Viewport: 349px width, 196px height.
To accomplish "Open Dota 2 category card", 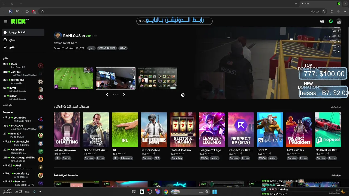I will pyautogui.click(x=270, y=130).
